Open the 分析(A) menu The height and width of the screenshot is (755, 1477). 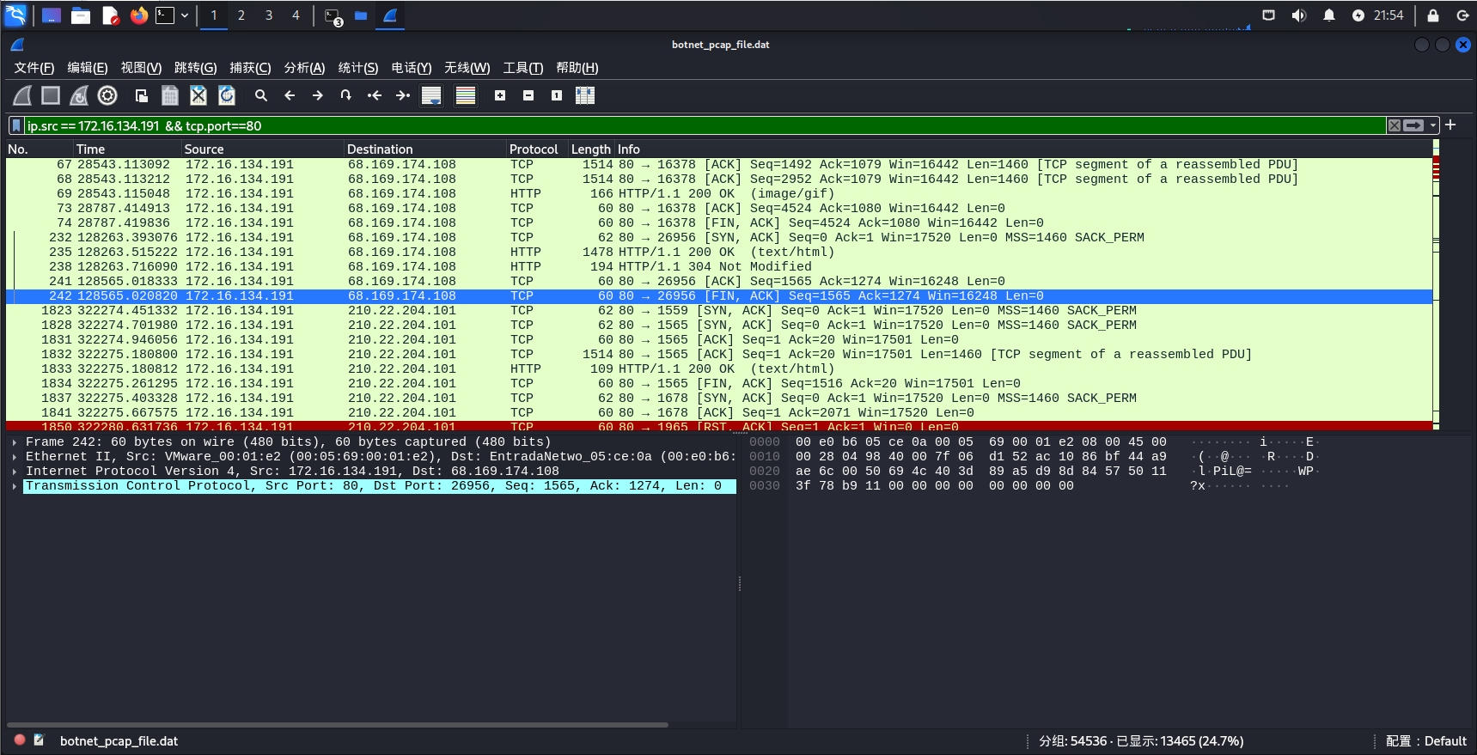(304, 68)
